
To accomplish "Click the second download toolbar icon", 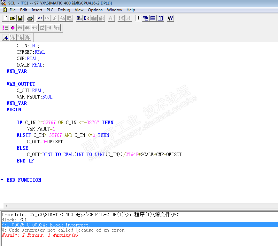I will tap(101, 18).
